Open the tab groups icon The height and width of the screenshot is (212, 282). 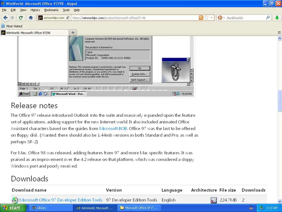[x=279, y=33]
